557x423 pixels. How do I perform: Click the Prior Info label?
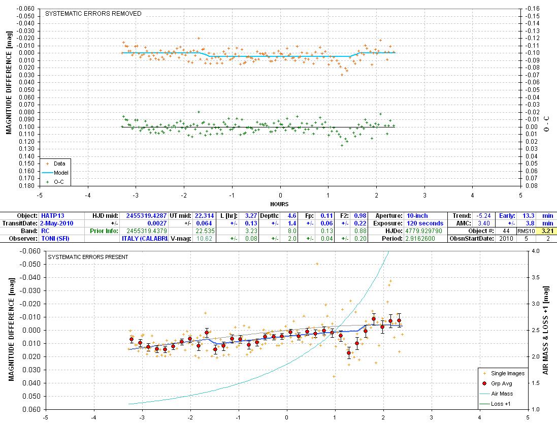pos(104,231)
